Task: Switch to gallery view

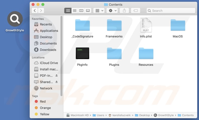Action: pos(88,11)
